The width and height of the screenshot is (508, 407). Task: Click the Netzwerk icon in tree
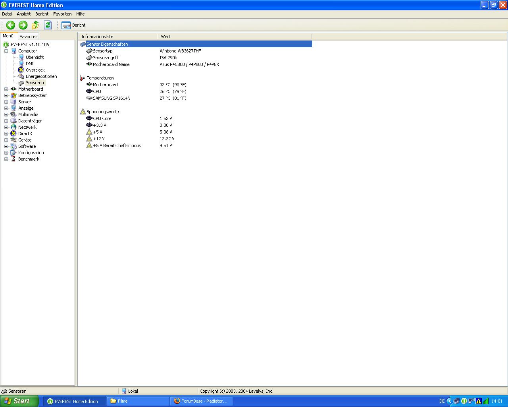(x=13, y=127)
